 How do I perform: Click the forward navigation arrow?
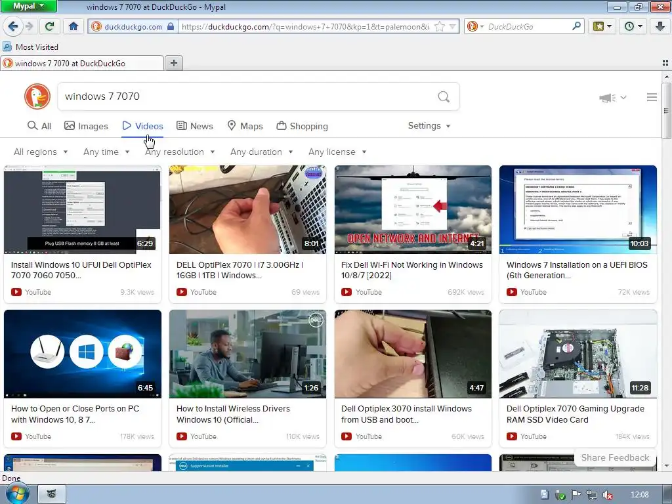(29, 26)
